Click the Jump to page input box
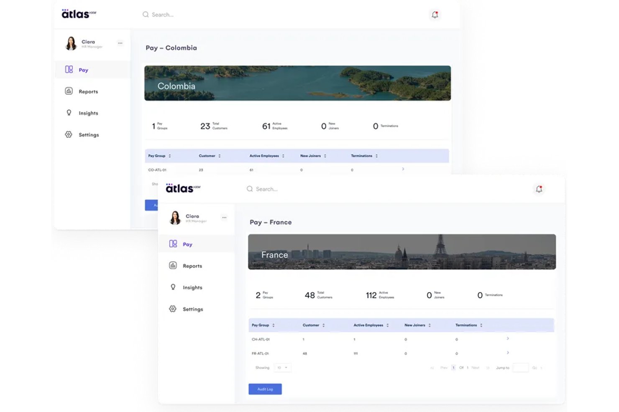Image resolution: width=619 pixels, height=412 pixels. [x=521, y=368]
